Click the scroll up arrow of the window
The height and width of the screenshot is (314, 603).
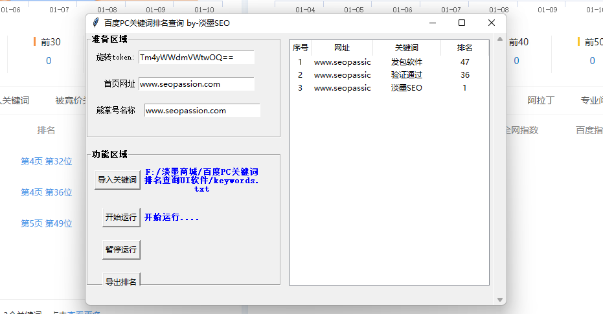(x=499, y=39)
